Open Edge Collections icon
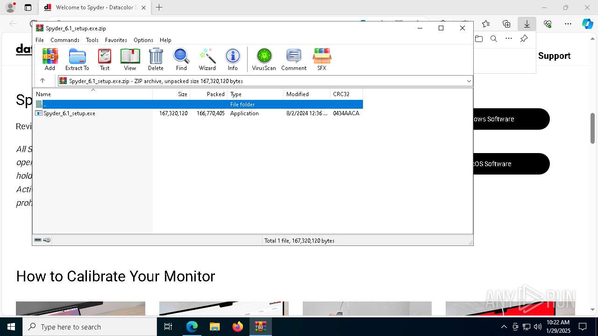Image resolution: width=598 pixels, height=336 pixels. click(506, 24)
